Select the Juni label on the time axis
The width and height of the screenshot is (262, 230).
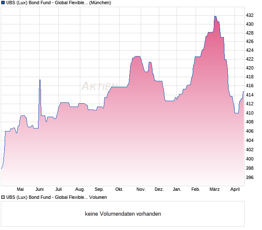point(39,189)
